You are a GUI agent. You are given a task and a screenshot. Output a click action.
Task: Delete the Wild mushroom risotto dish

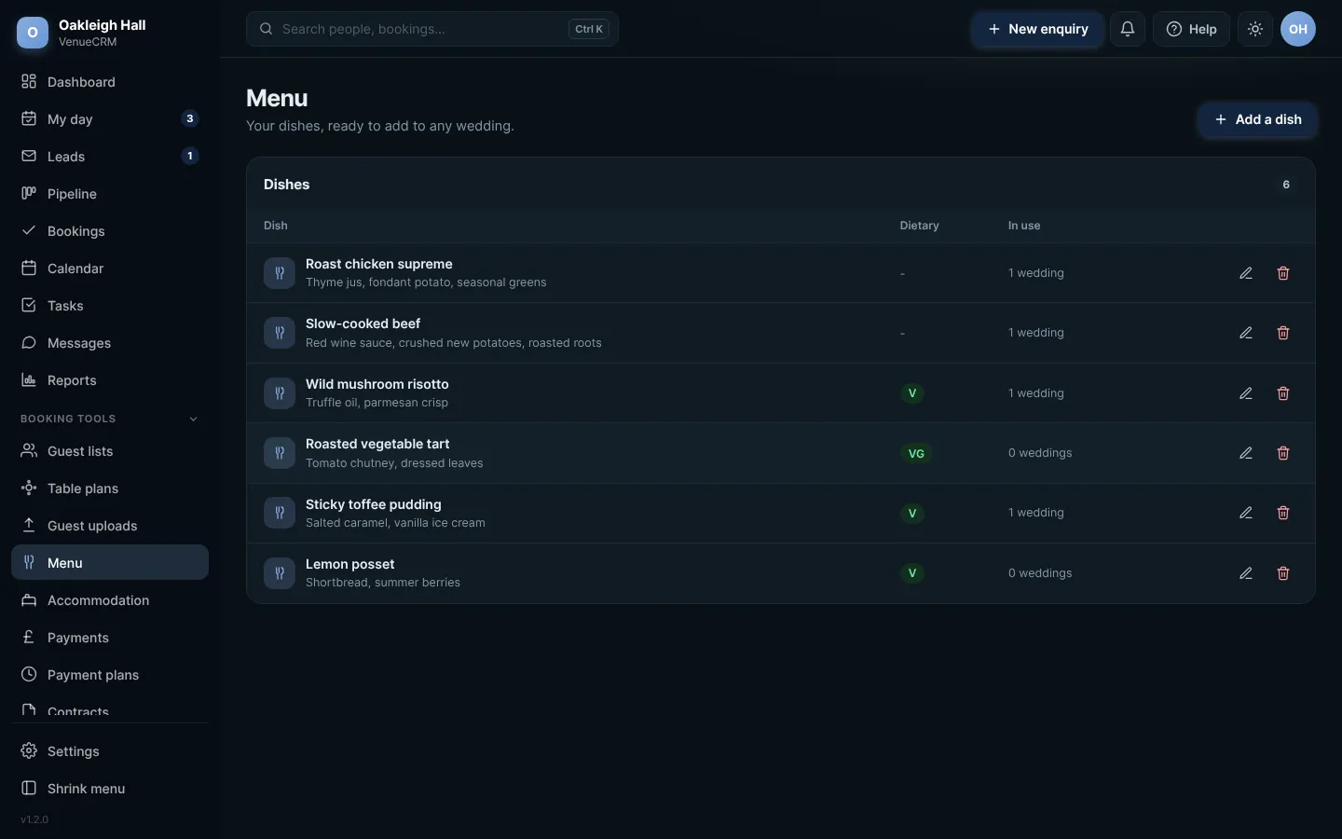(1283, 393)
